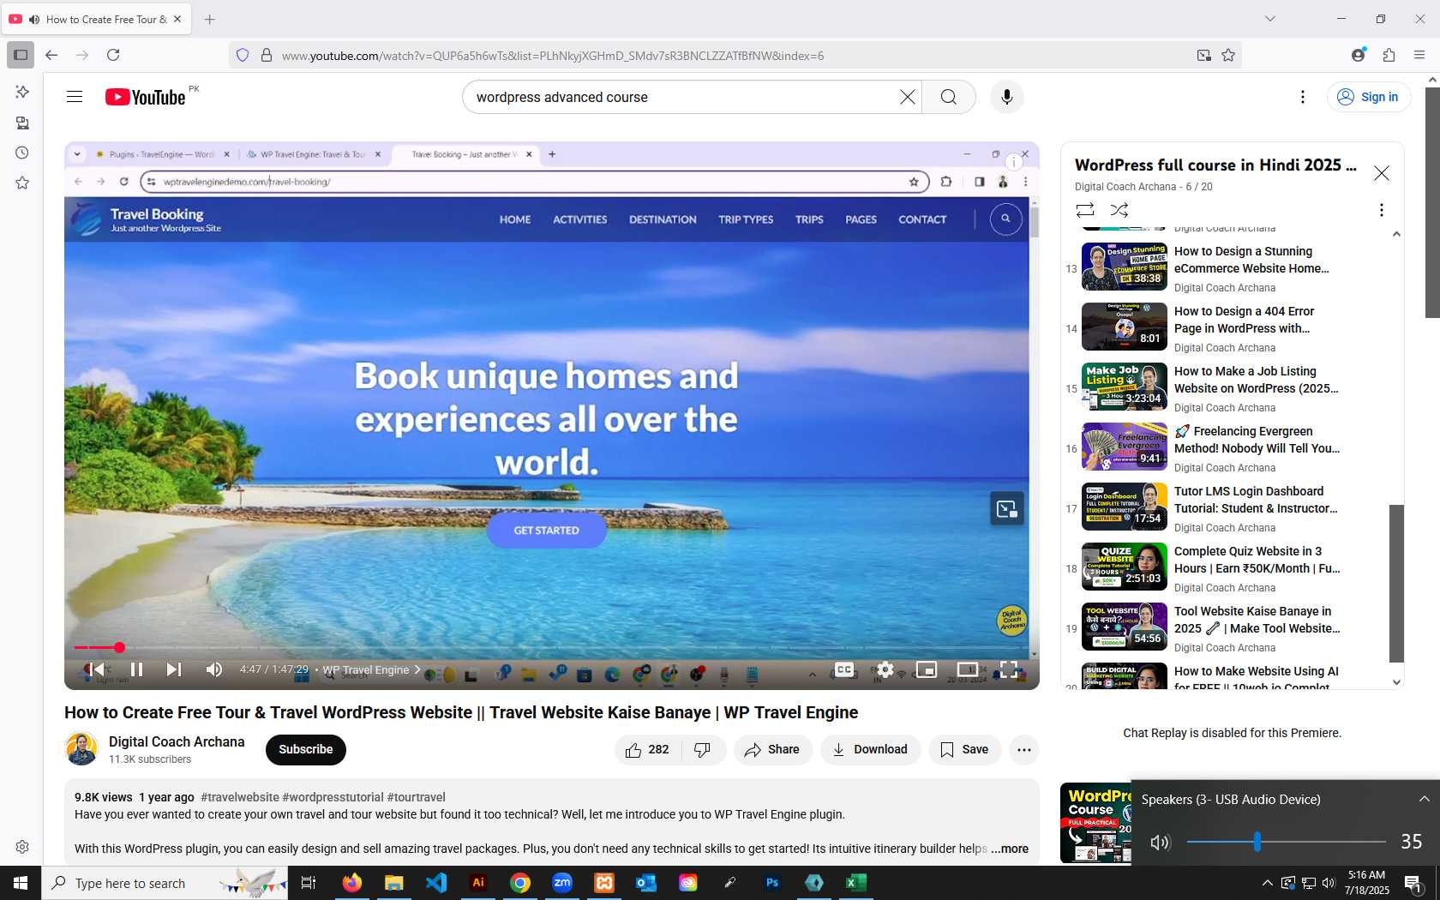This screenshot has height=900, width=1440.
Task: Skip to the next video
Action: click(174, 669)
